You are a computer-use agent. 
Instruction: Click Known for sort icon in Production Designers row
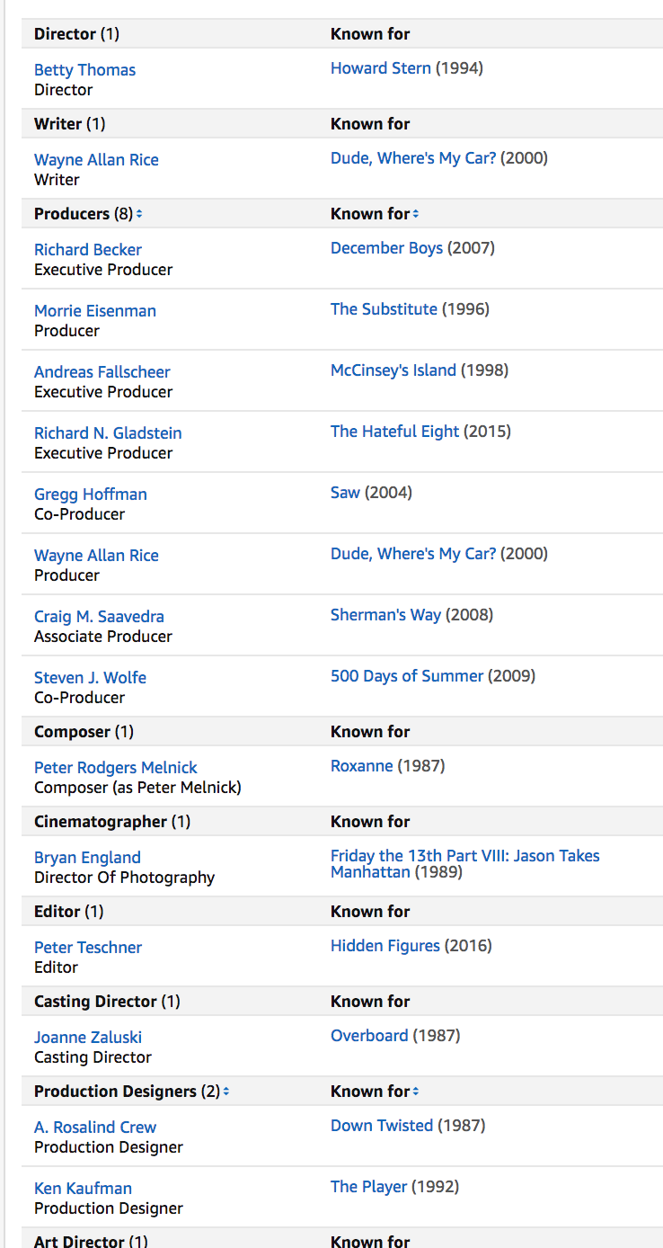(x=416, y=1092)
